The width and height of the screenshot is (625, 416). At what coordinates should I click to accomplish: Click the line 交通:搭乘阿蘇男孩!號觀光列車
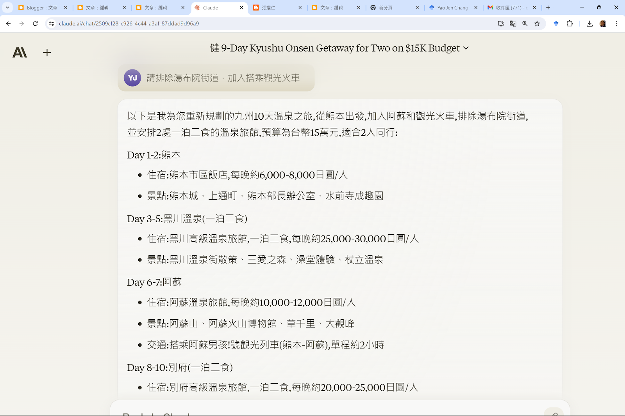coord(266,345)
